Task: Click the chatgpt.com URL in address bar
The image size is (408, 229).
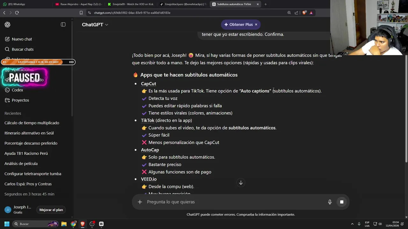Action: [x=132, y=13]
